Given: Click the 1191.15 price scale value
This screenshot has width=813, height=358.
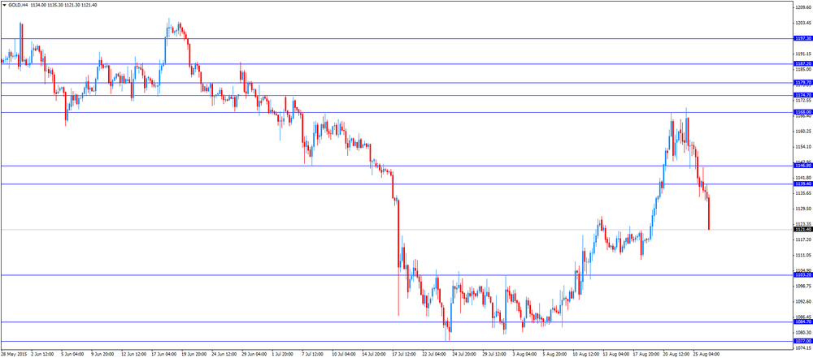Looking at the screenshot, I should [802, 54].
